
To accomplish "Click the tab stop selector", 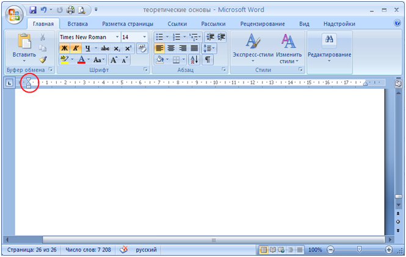I will (9, 83).
